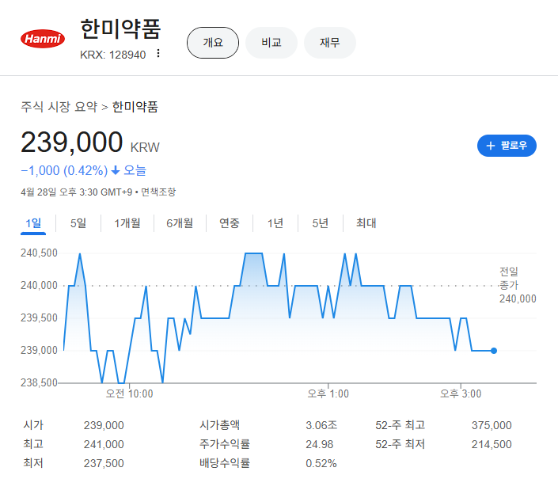Click the 시가 value 239,000

104,425
